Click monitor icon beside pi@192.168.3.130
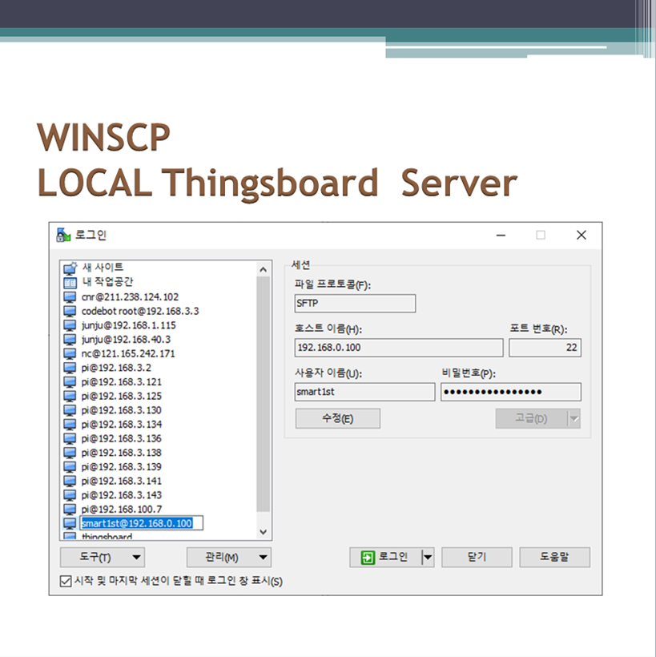This screenshot has width=656, height=657. (x=70, y=410)
